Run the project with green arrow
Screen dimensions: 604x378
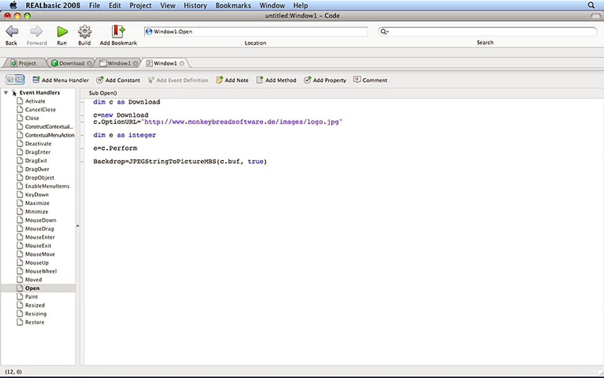[x=62, y=31]
